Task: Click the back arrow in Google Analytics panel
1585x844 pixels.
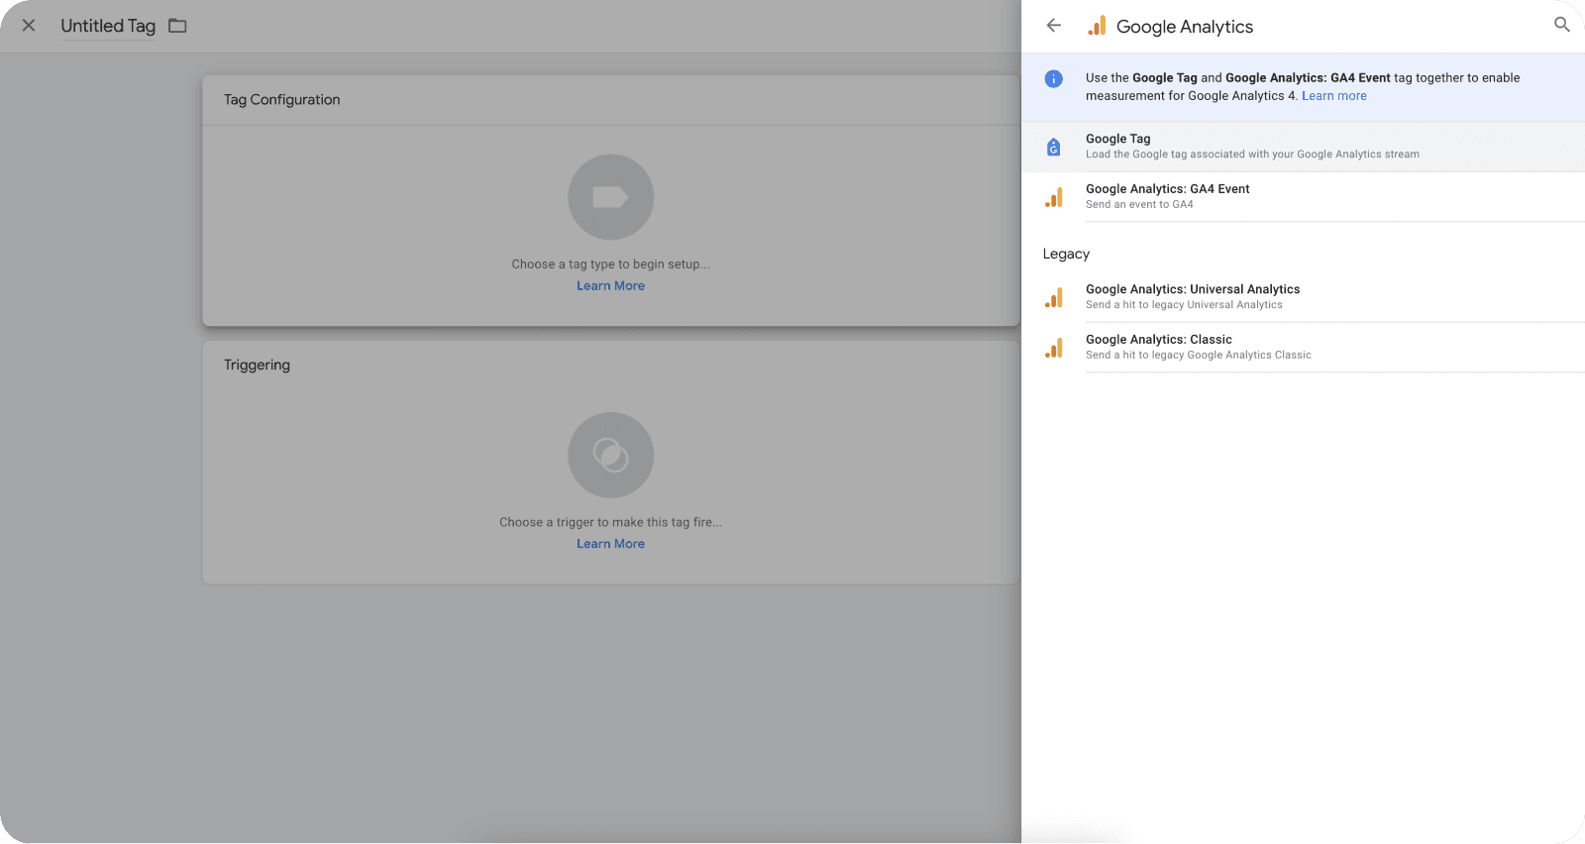Action: [x=1054, y=26]
